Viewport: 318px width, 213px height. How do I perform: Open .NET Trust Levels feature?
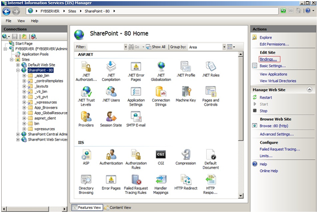pos(86,96)
